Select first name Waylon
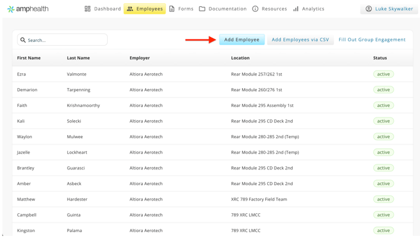The image size is (420, 237). (24, 136)
